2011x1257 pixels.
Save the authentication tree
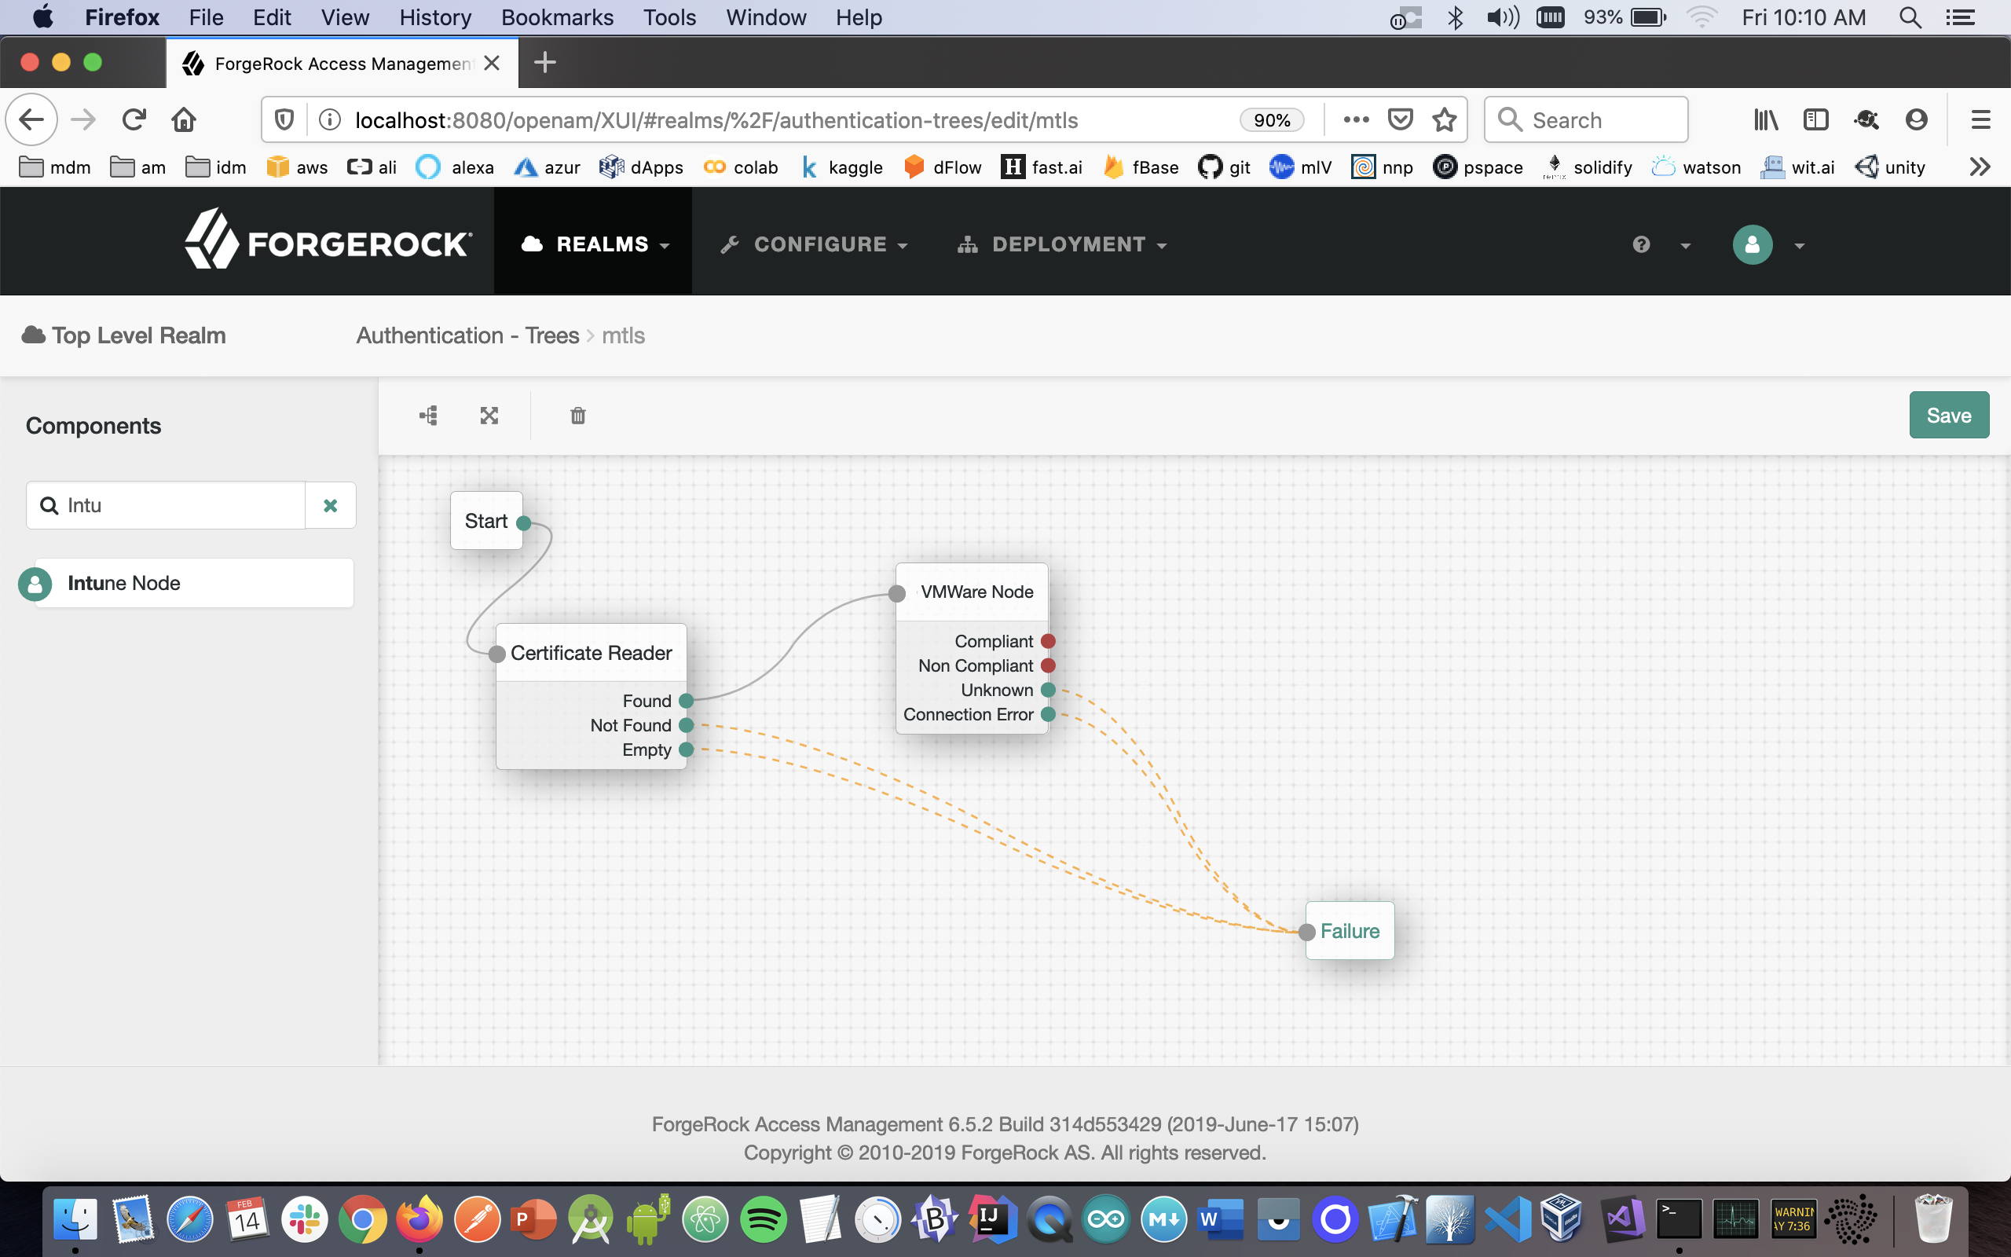tap(1948, 415)
